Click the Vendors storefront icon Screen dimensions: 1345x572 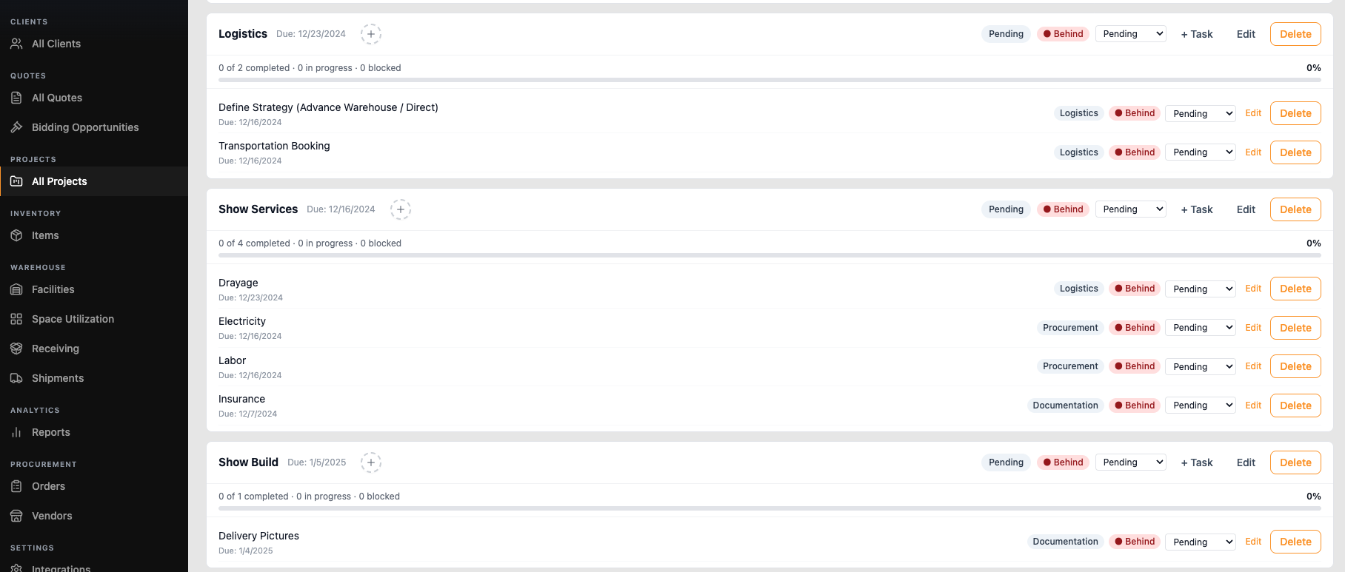(x=16, y=516)
